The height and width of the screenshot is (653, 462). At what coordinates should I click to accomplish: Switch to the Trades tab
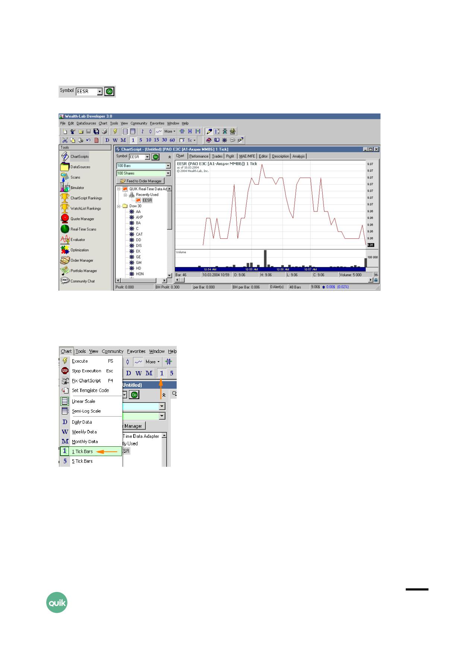pyautogui.click(x=217, y=156)
